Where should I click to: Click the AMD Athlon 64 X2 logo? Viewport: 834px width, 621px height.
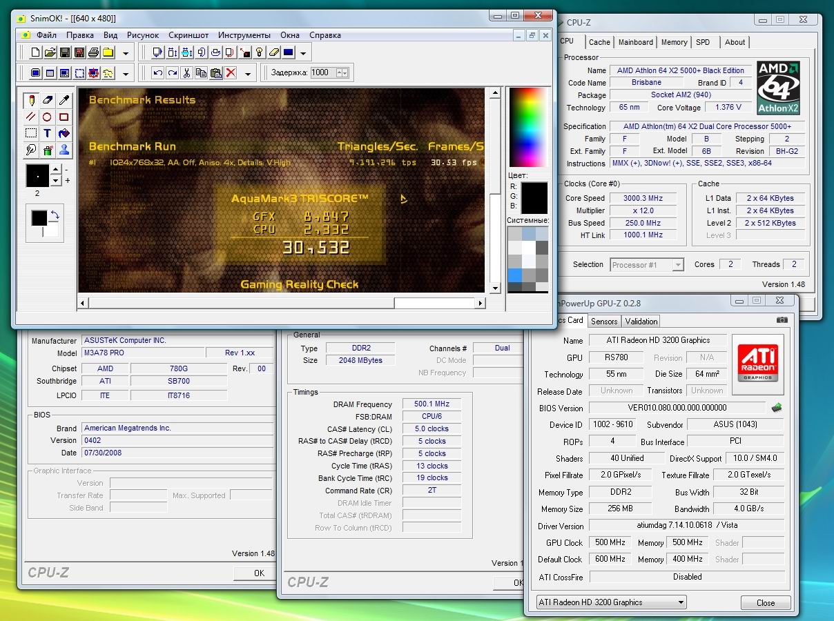[778, 88]
